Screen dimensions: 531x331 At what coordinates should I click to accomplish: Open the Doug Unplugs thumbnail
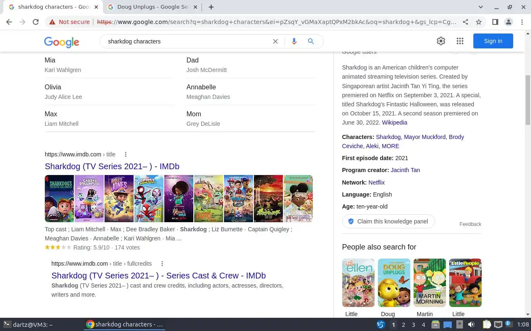tap(394, 283)
